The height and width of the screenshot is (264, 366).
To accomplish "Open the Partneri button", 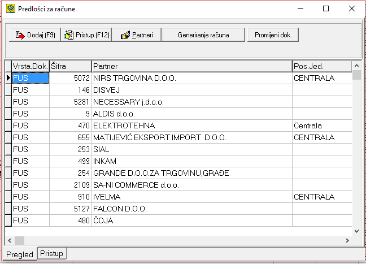I will coord(137,35).
